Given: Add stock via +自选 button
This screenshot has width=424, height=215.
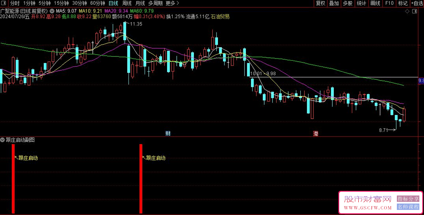Looking at the screenshot, I should tap(417, 3).
